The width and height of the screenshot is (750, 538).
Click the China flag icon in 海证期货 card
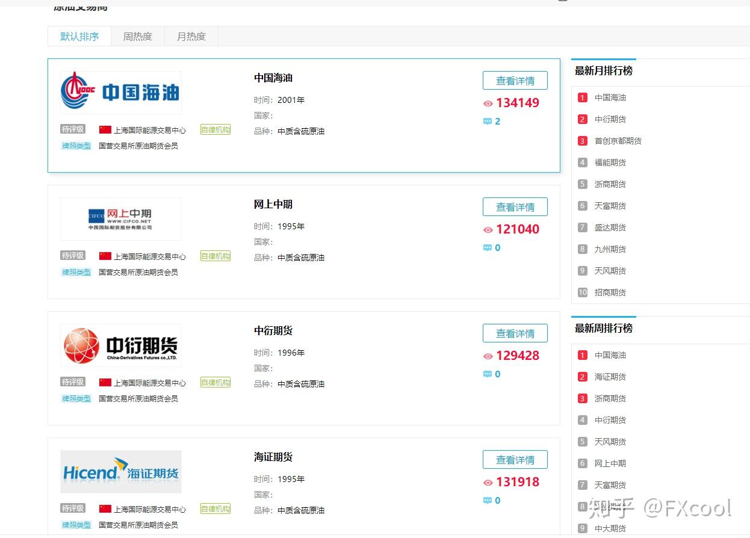tap(105, 509)
